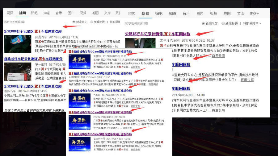Open the 按时间排序 sort dropdown in the right panel
Viewport: 278px width, 156px height.
click(x=252, y=23)
